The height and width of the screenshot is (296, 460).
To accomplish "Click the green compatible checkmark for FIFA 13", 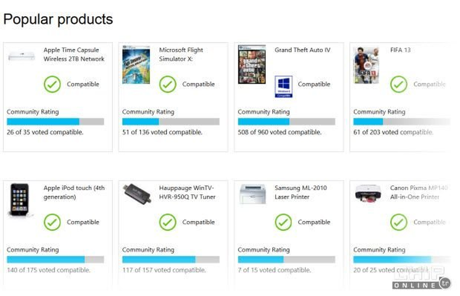I will [x=399, y=84].
